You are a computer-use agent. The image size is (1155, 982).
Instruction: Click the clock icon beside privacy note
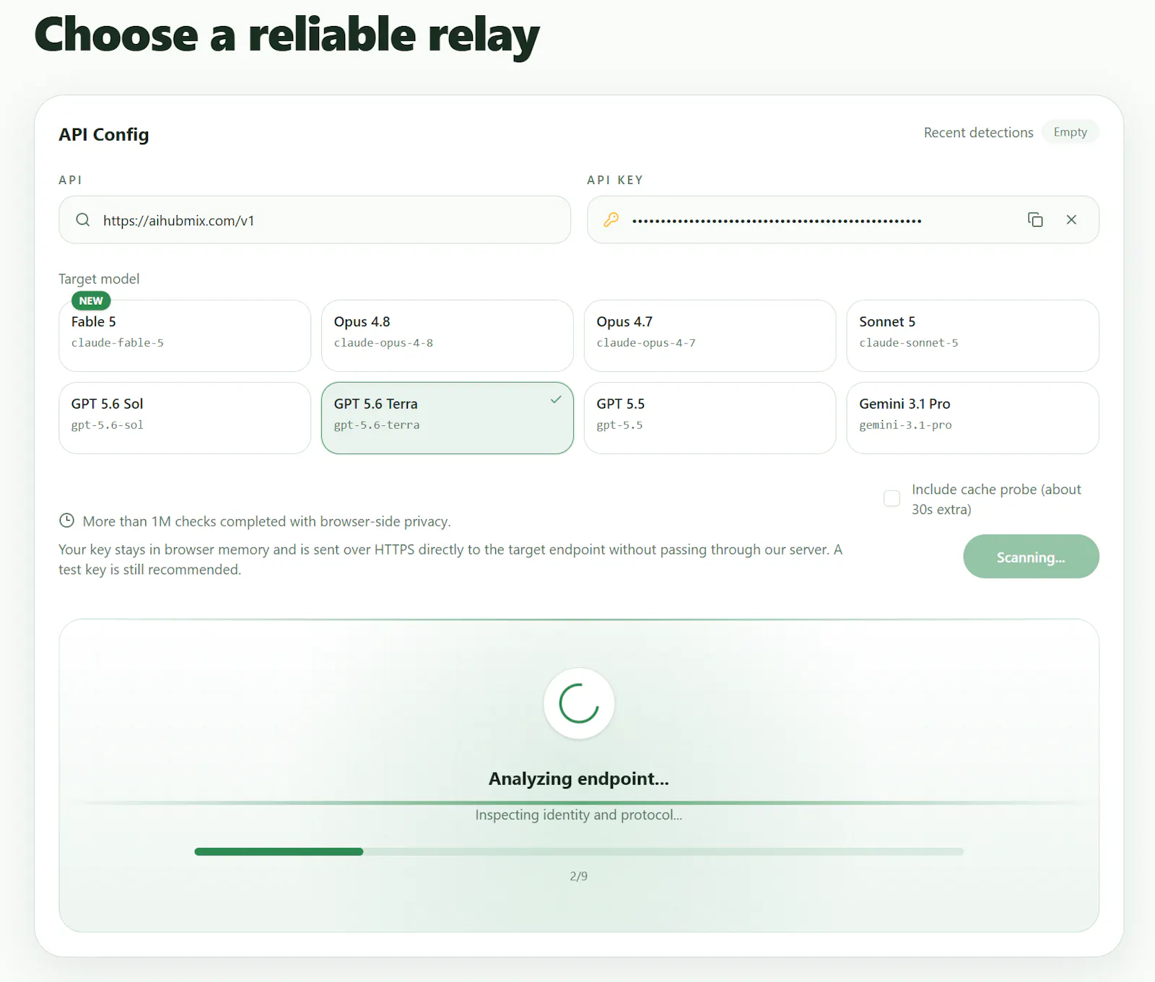click(x=66, y=521)
